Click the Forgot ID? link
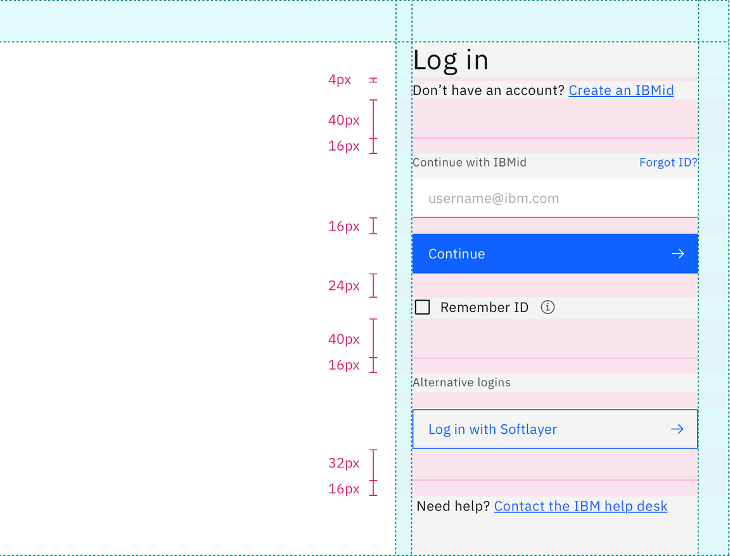Image resolution: width=730 pixels, height=556 pixels. [x=668, y=162]
